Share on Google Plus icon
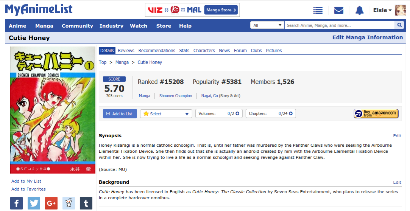 point(51,203)
